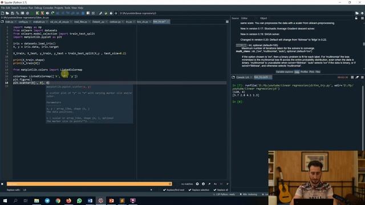
Task: Open file using the toolbar folder icon
Action: click(7, 13)
